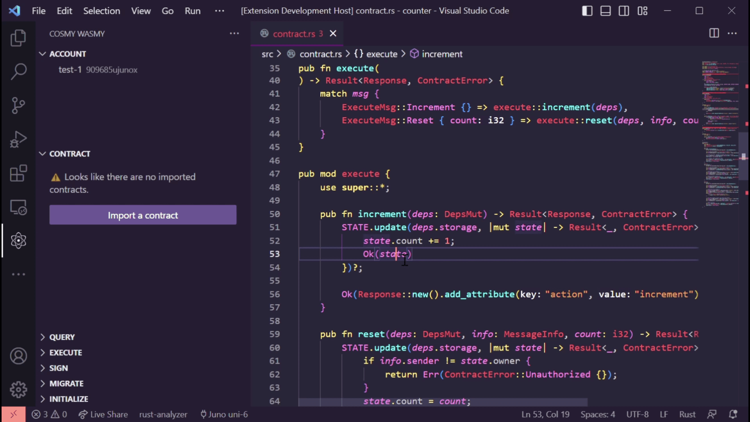Toggle the secondary side bar layout button
The image size is (750, 422).
click(x=624, y=11)
